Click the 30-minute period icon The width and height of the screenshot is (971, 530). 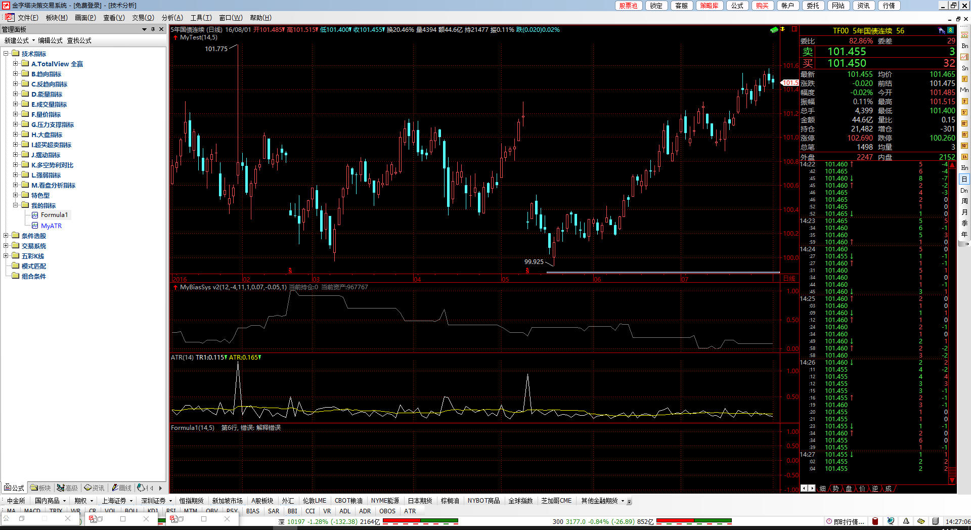[964, 146]
